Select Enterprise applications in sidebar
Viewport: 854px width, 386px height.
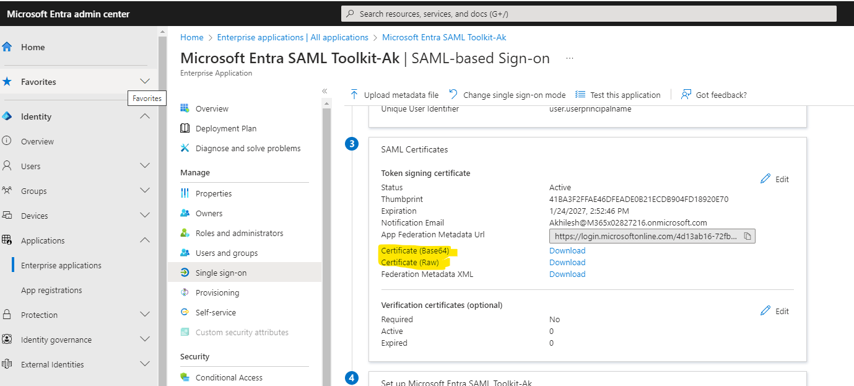click(x=61, y=265)
